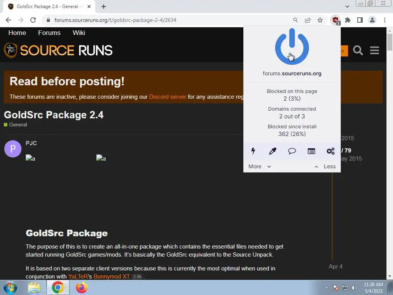Viewport: 393px width, 295px height.
Task: Collapse the popup with Less
Action: pyautogui.click(x=325, y=167)
